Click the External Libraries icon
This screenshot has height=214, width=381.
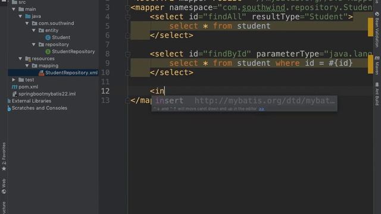click(9, 101)
